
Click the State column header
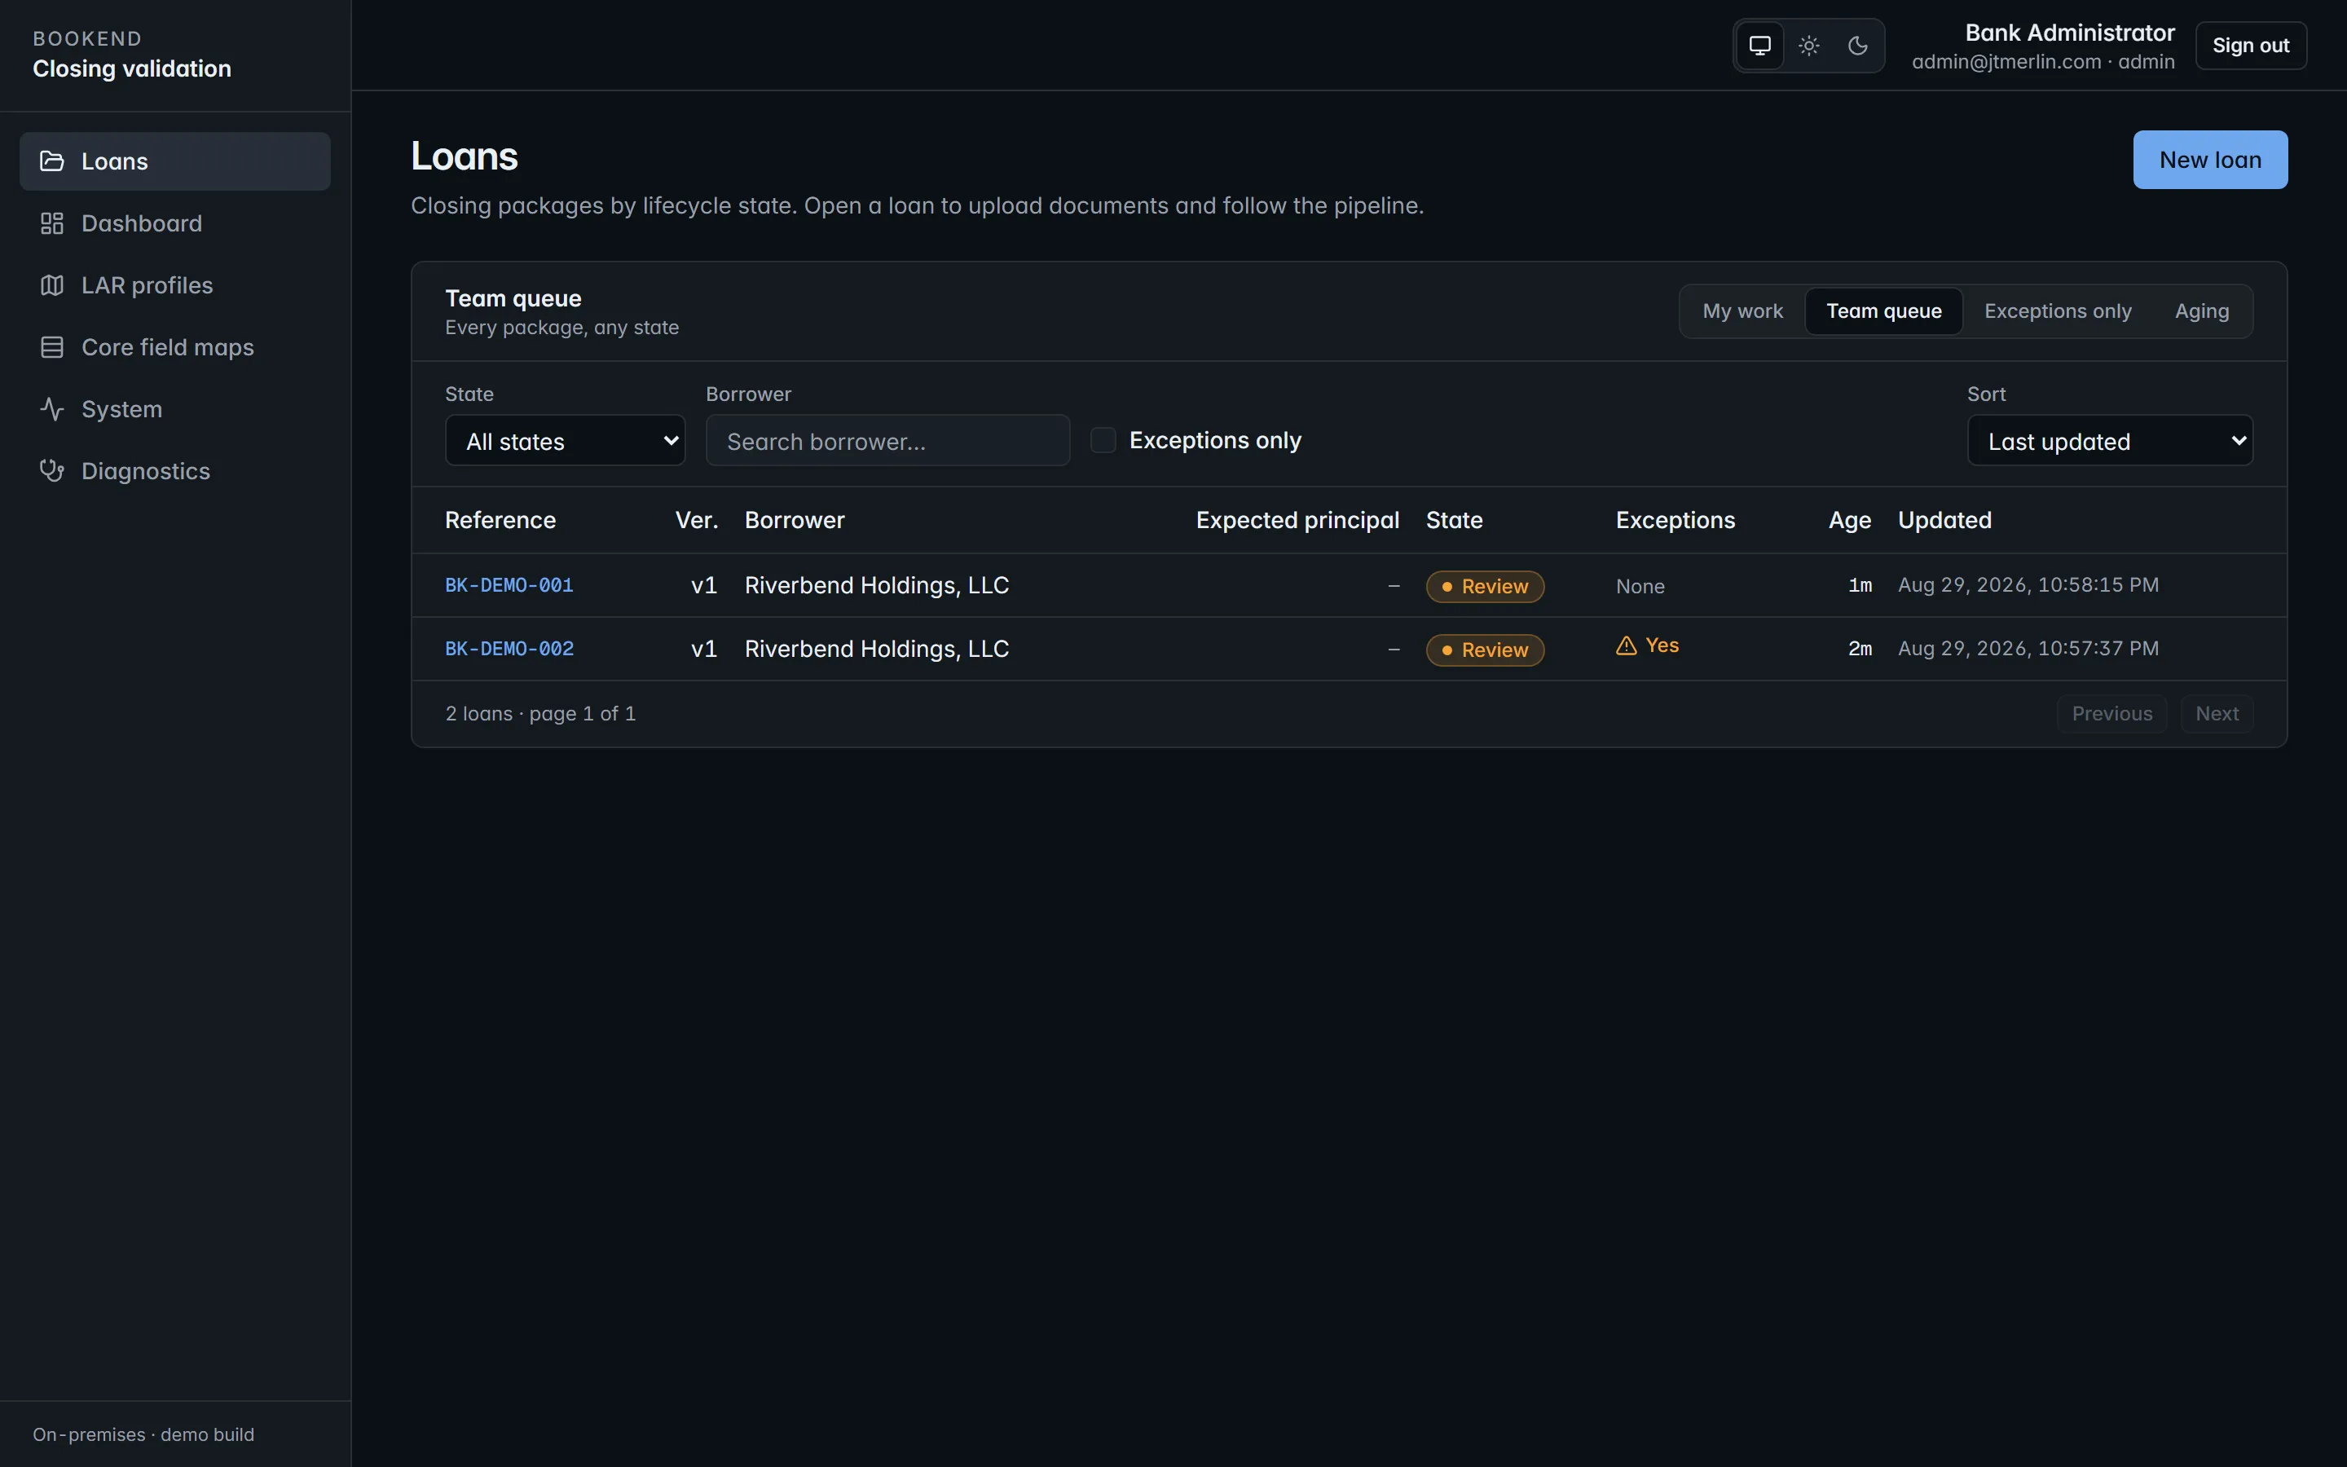click(x=1454, y=520)
